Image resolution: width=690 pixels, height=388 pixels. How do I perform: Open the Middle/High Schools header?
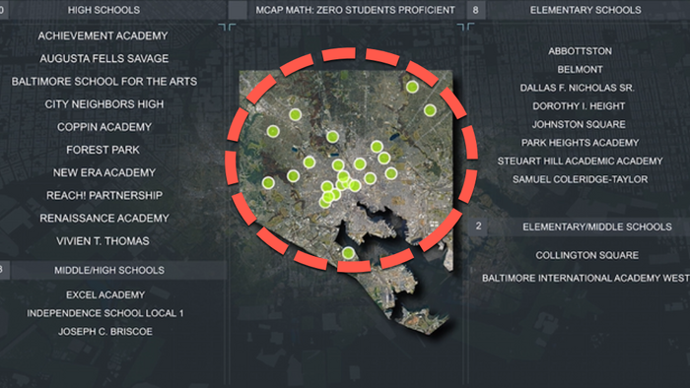(109, 270)
